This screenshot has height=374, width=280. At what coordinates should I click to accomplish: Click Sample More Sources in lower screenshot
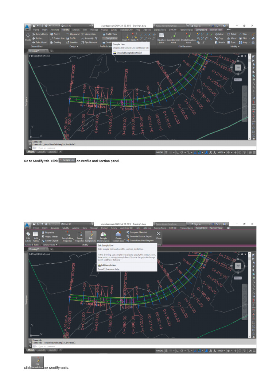(x=103, y=236)
